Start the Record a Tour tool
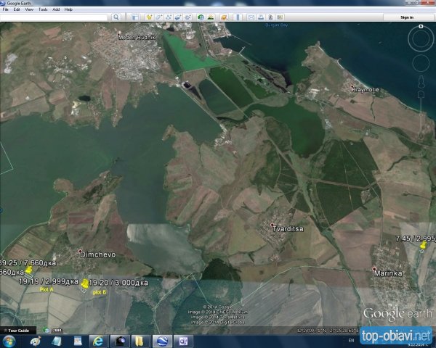Viewport: 436px width, 348px height. click(x=187, y=17)
